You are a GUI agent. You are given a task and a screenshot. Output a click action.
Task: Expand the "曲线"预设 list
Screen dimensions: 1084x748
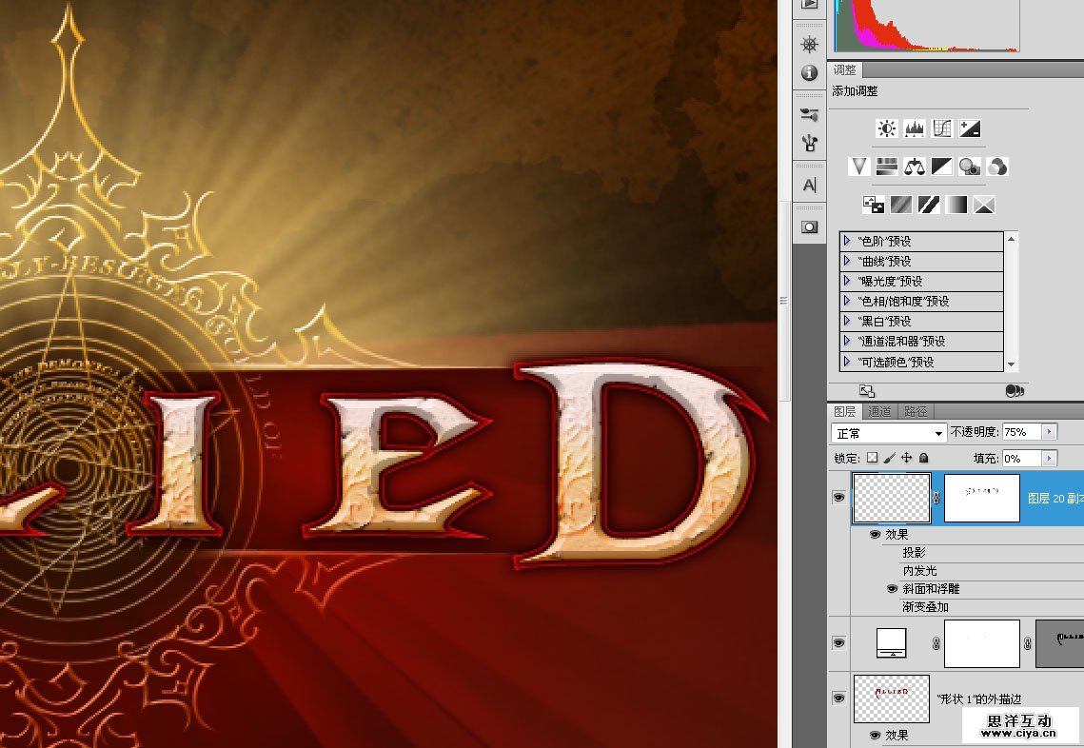pyautogui.click(x=847, y=261)
